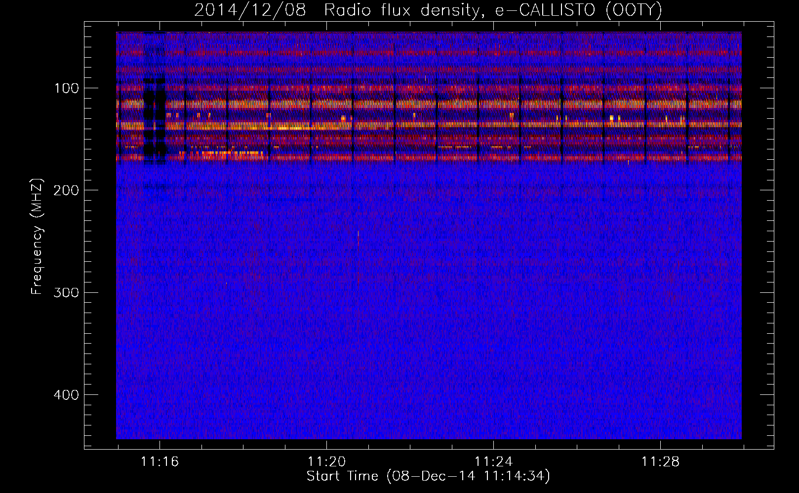Viewport: 799px width, 493px height.
Task: Click the 11:28 time tick label
Action: (660, 462)
